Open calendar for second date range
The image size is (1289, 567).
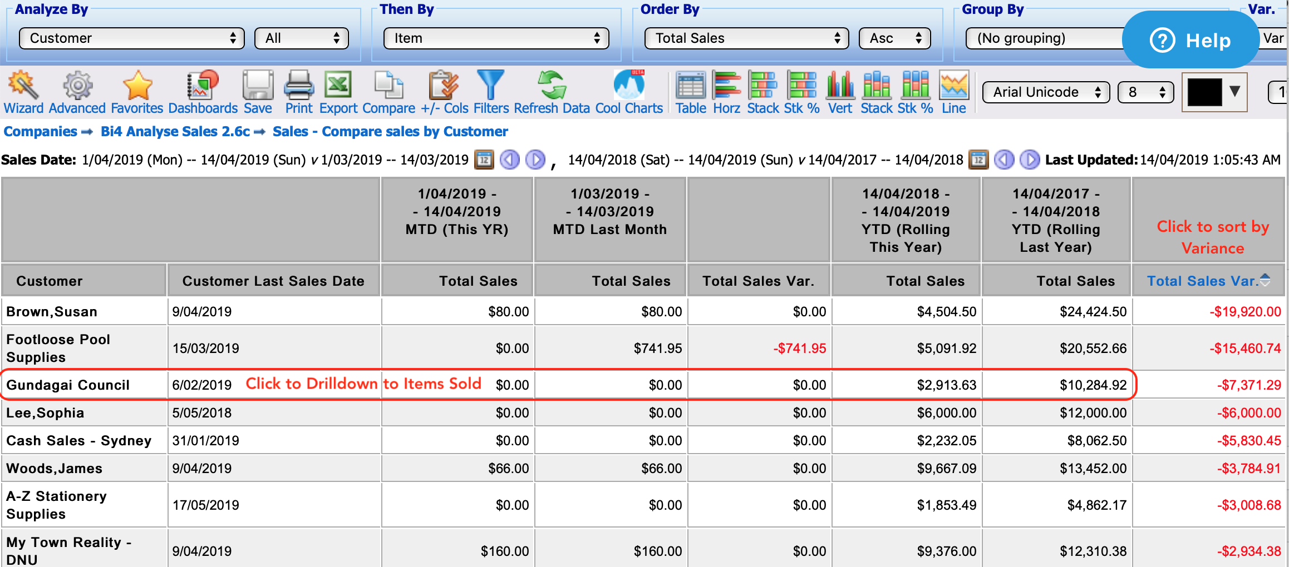978,160
